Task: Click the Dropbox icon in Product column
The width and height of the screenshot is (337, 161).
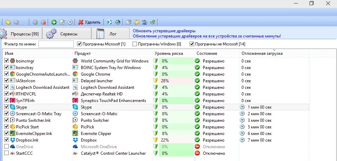Action: point(75,140)
